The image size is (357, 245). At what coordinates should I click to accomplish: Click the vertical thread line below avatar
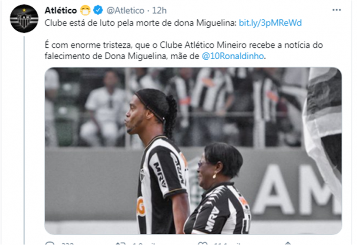tap(24, 140)
